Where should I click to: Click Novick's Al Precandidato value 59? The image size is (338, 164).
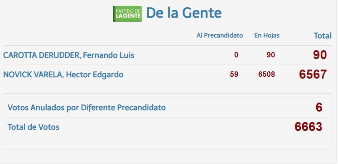tap(234, 75)
